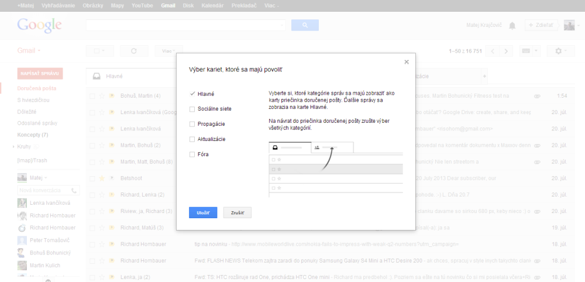
Task: Open the Viac dropdown in the toolbar
Action: click(169, 51)
